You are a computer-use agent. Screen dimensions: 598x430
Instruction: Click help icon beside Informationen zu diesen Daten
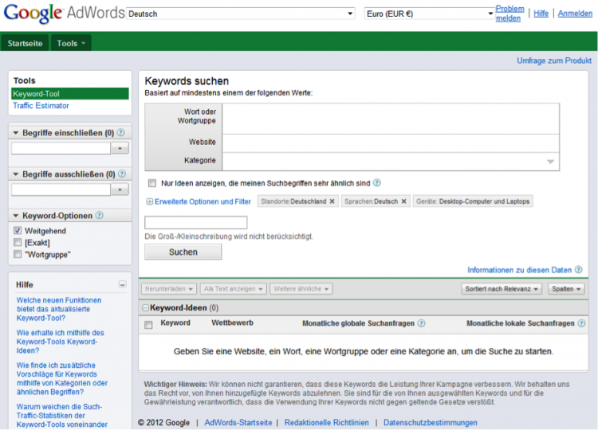[x=579, y=270]
